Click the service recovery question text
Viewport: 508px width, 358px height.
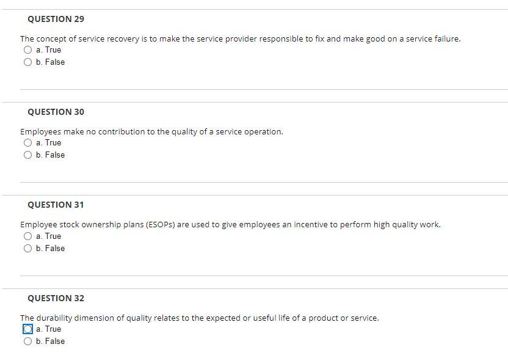tap(241, 38)
